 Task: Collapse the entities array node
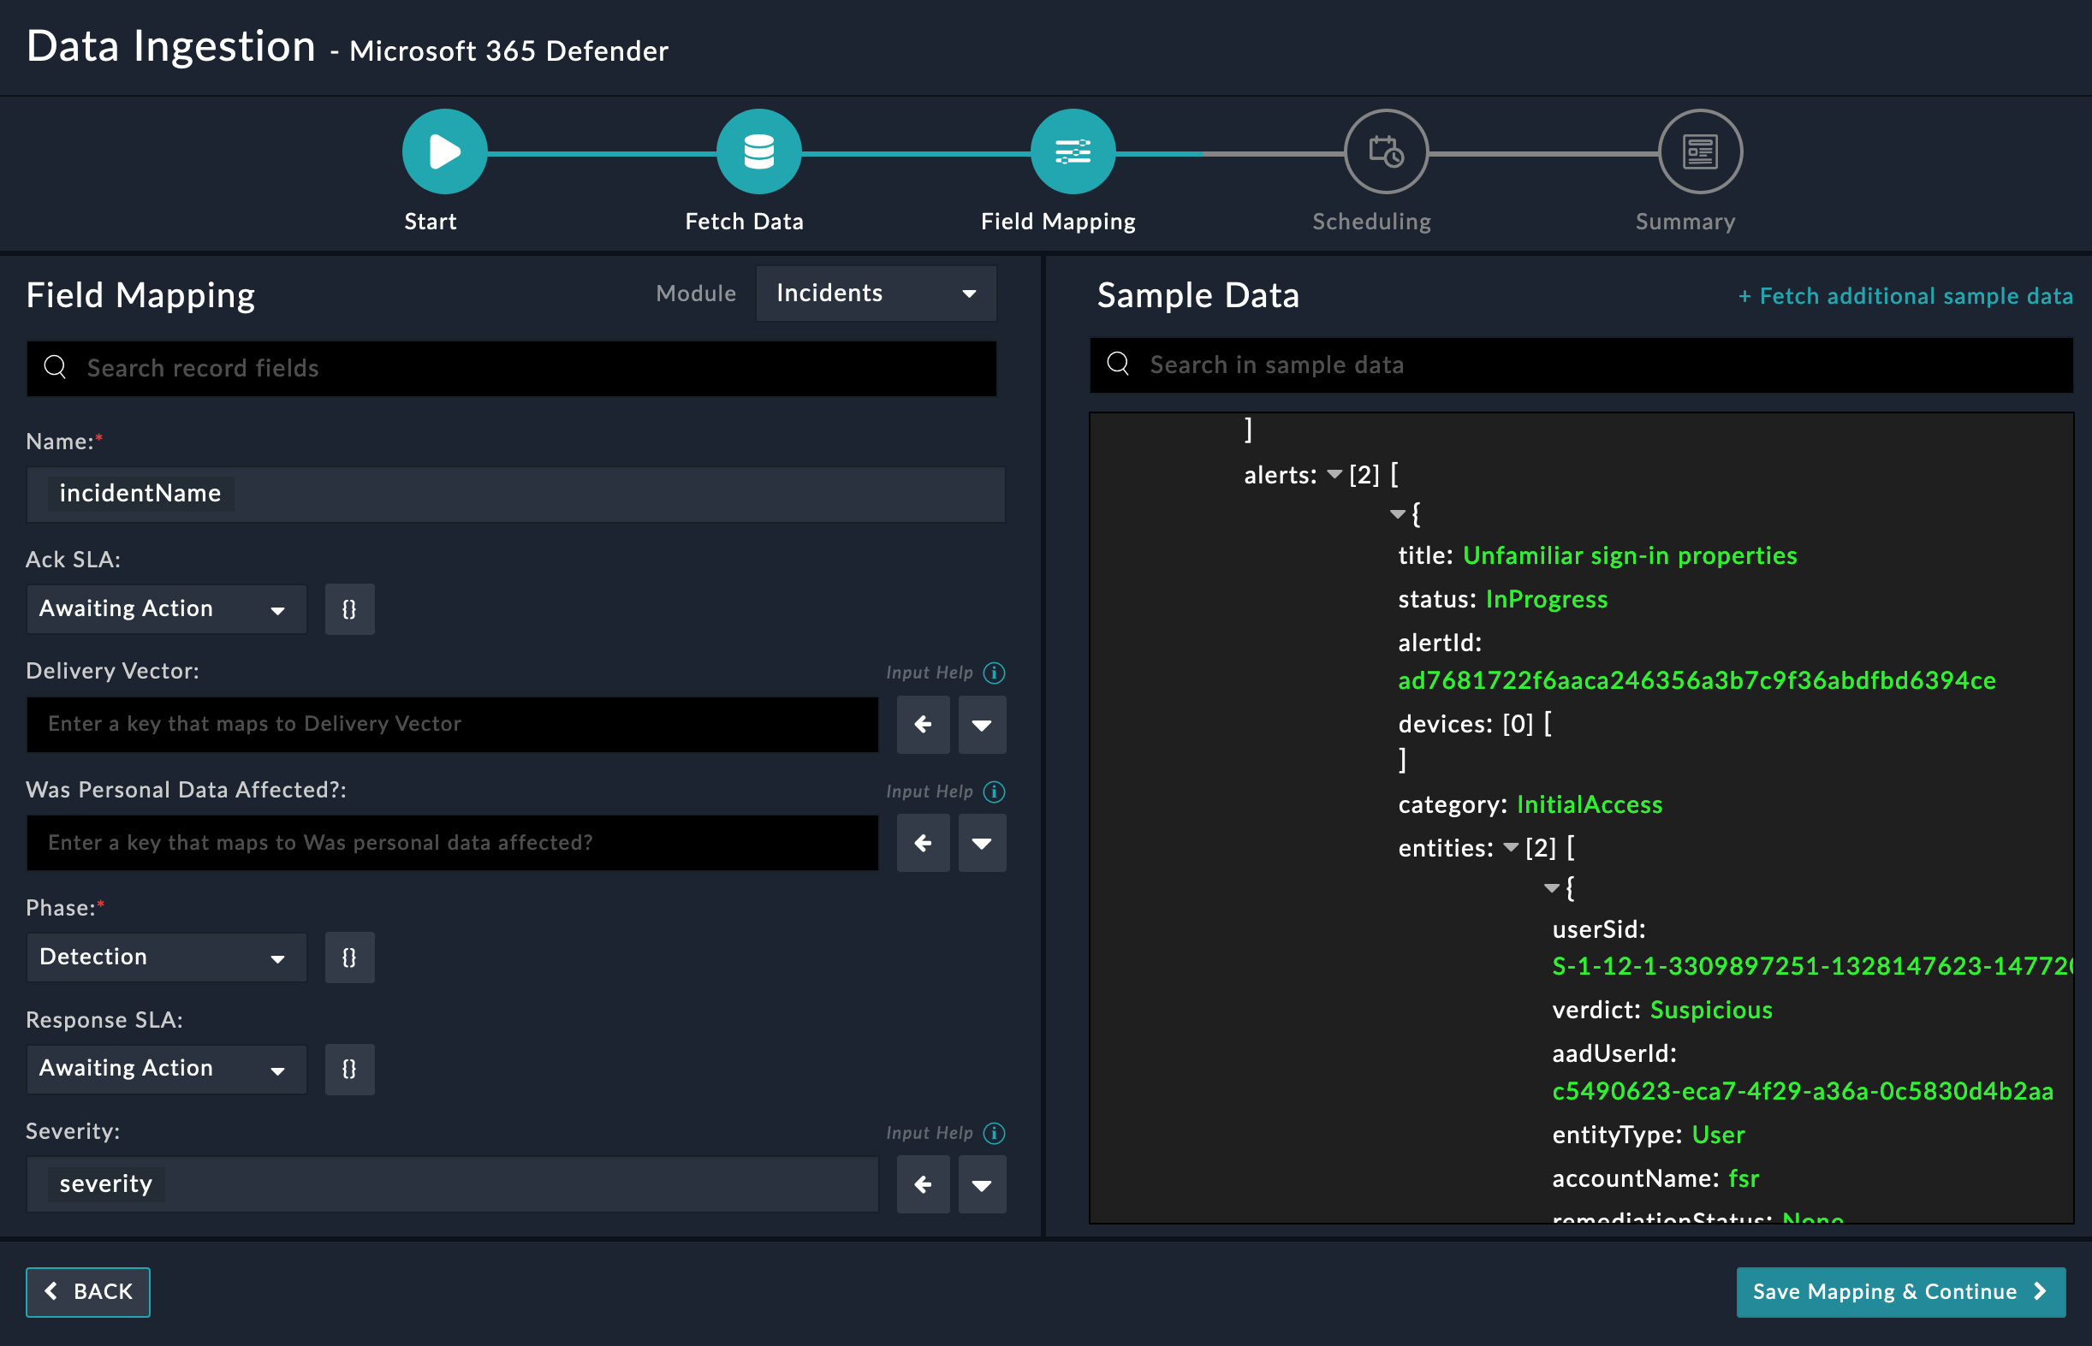pyautogui.click(x=1511, y=848)
